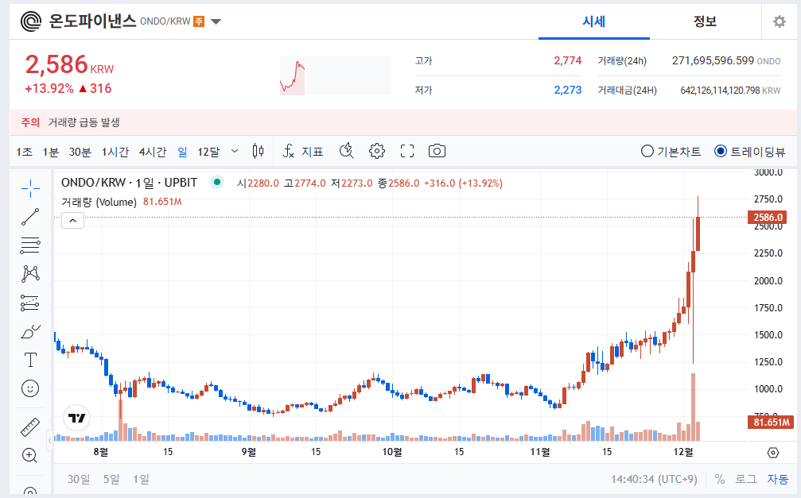This screenshot has height=498, width=801.
Task: Select the crosshair cursor tool
Action: (30, 188)
